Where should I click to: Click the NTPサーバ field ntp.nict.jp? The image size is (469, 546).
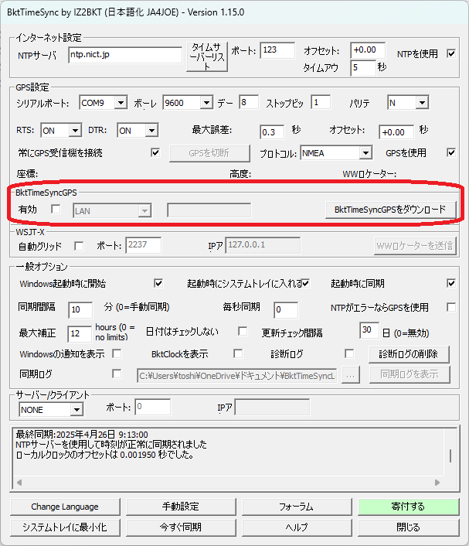[x=125, y=55]
